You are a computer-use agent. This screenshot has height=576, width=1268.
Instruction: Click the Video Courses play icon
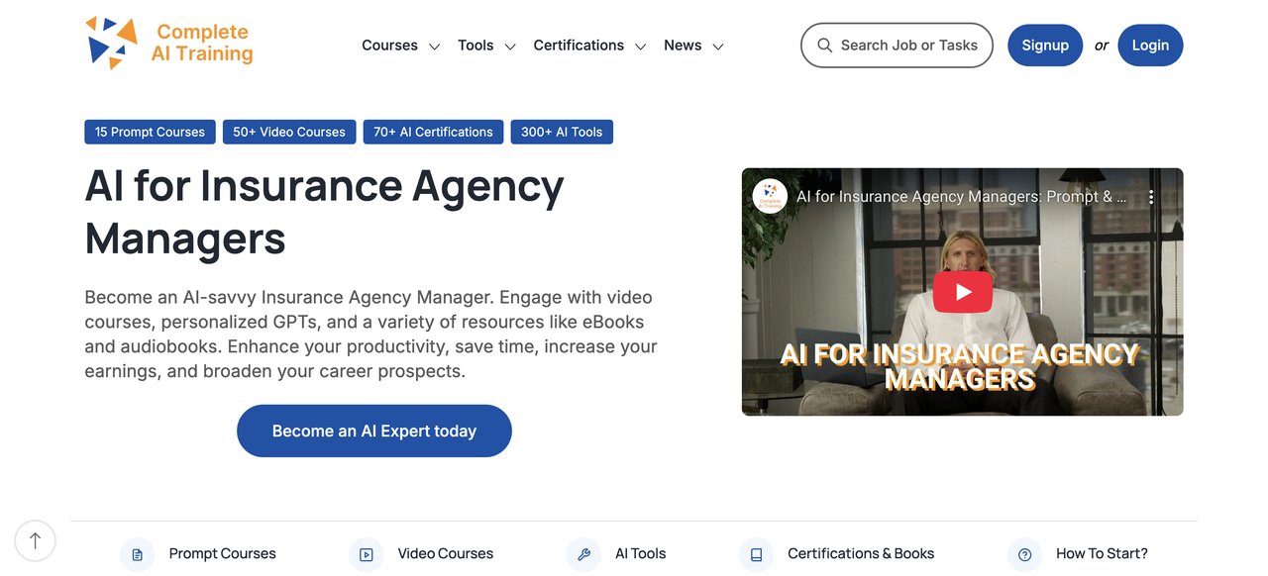pyautogui.click(x=366, y=554)
